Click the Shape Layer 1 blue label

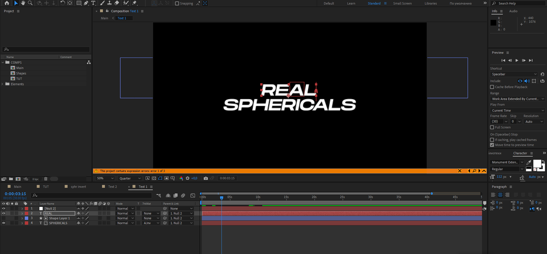click(26, 218)
